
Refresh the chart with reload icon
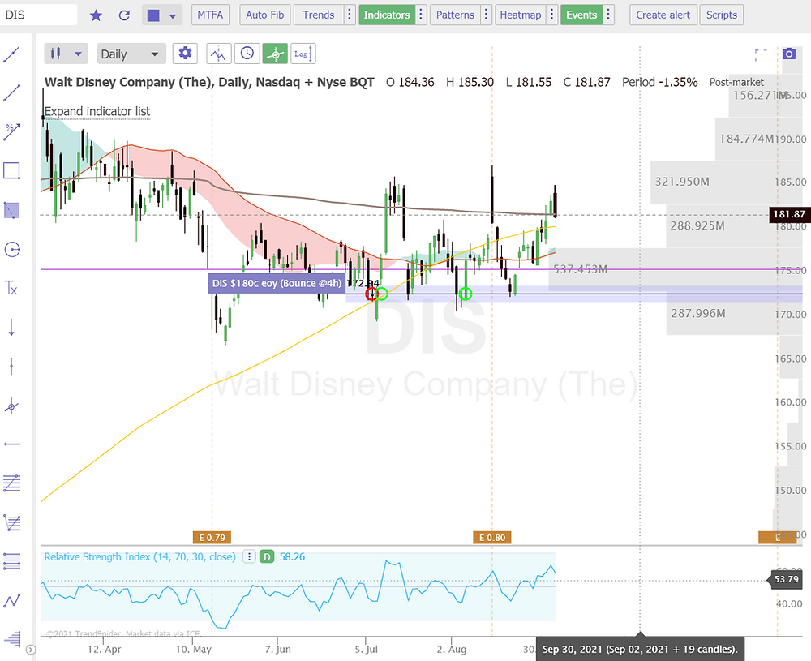point(124,15)
